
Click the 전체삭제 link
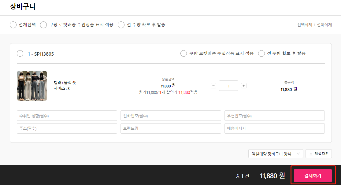(x=324, y=25)
